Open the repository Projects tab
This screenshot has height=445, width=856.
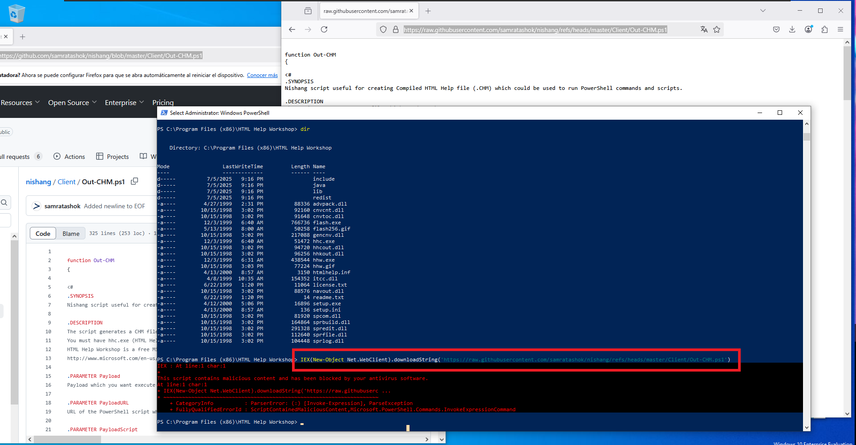112,157
